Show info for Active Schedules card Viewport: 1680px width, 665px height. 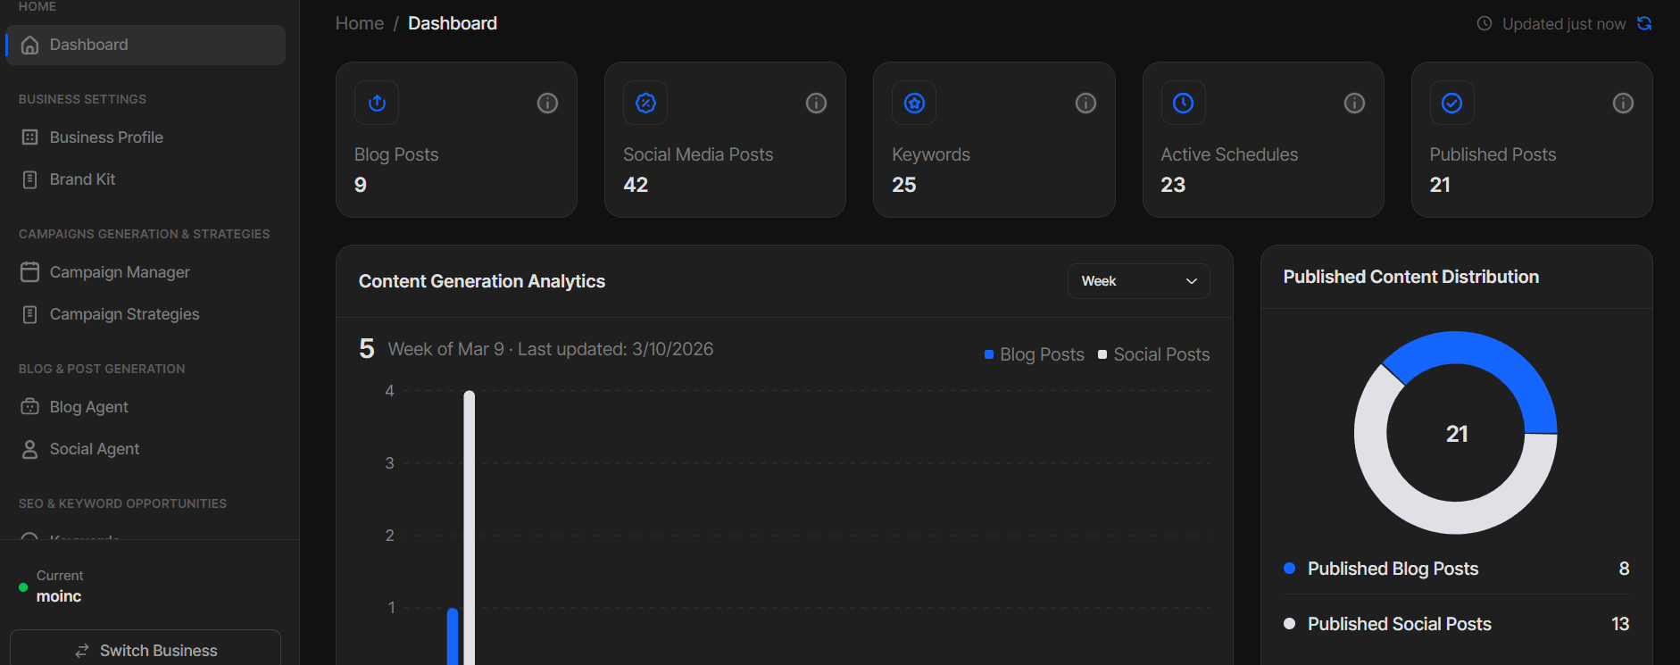point(1354,104)
